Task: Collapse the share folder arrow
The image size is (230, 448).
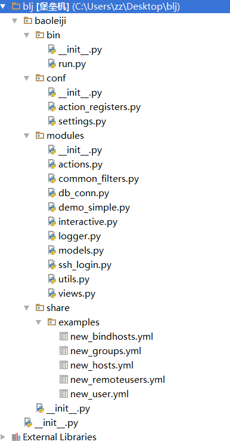Action: click(27, 307)
